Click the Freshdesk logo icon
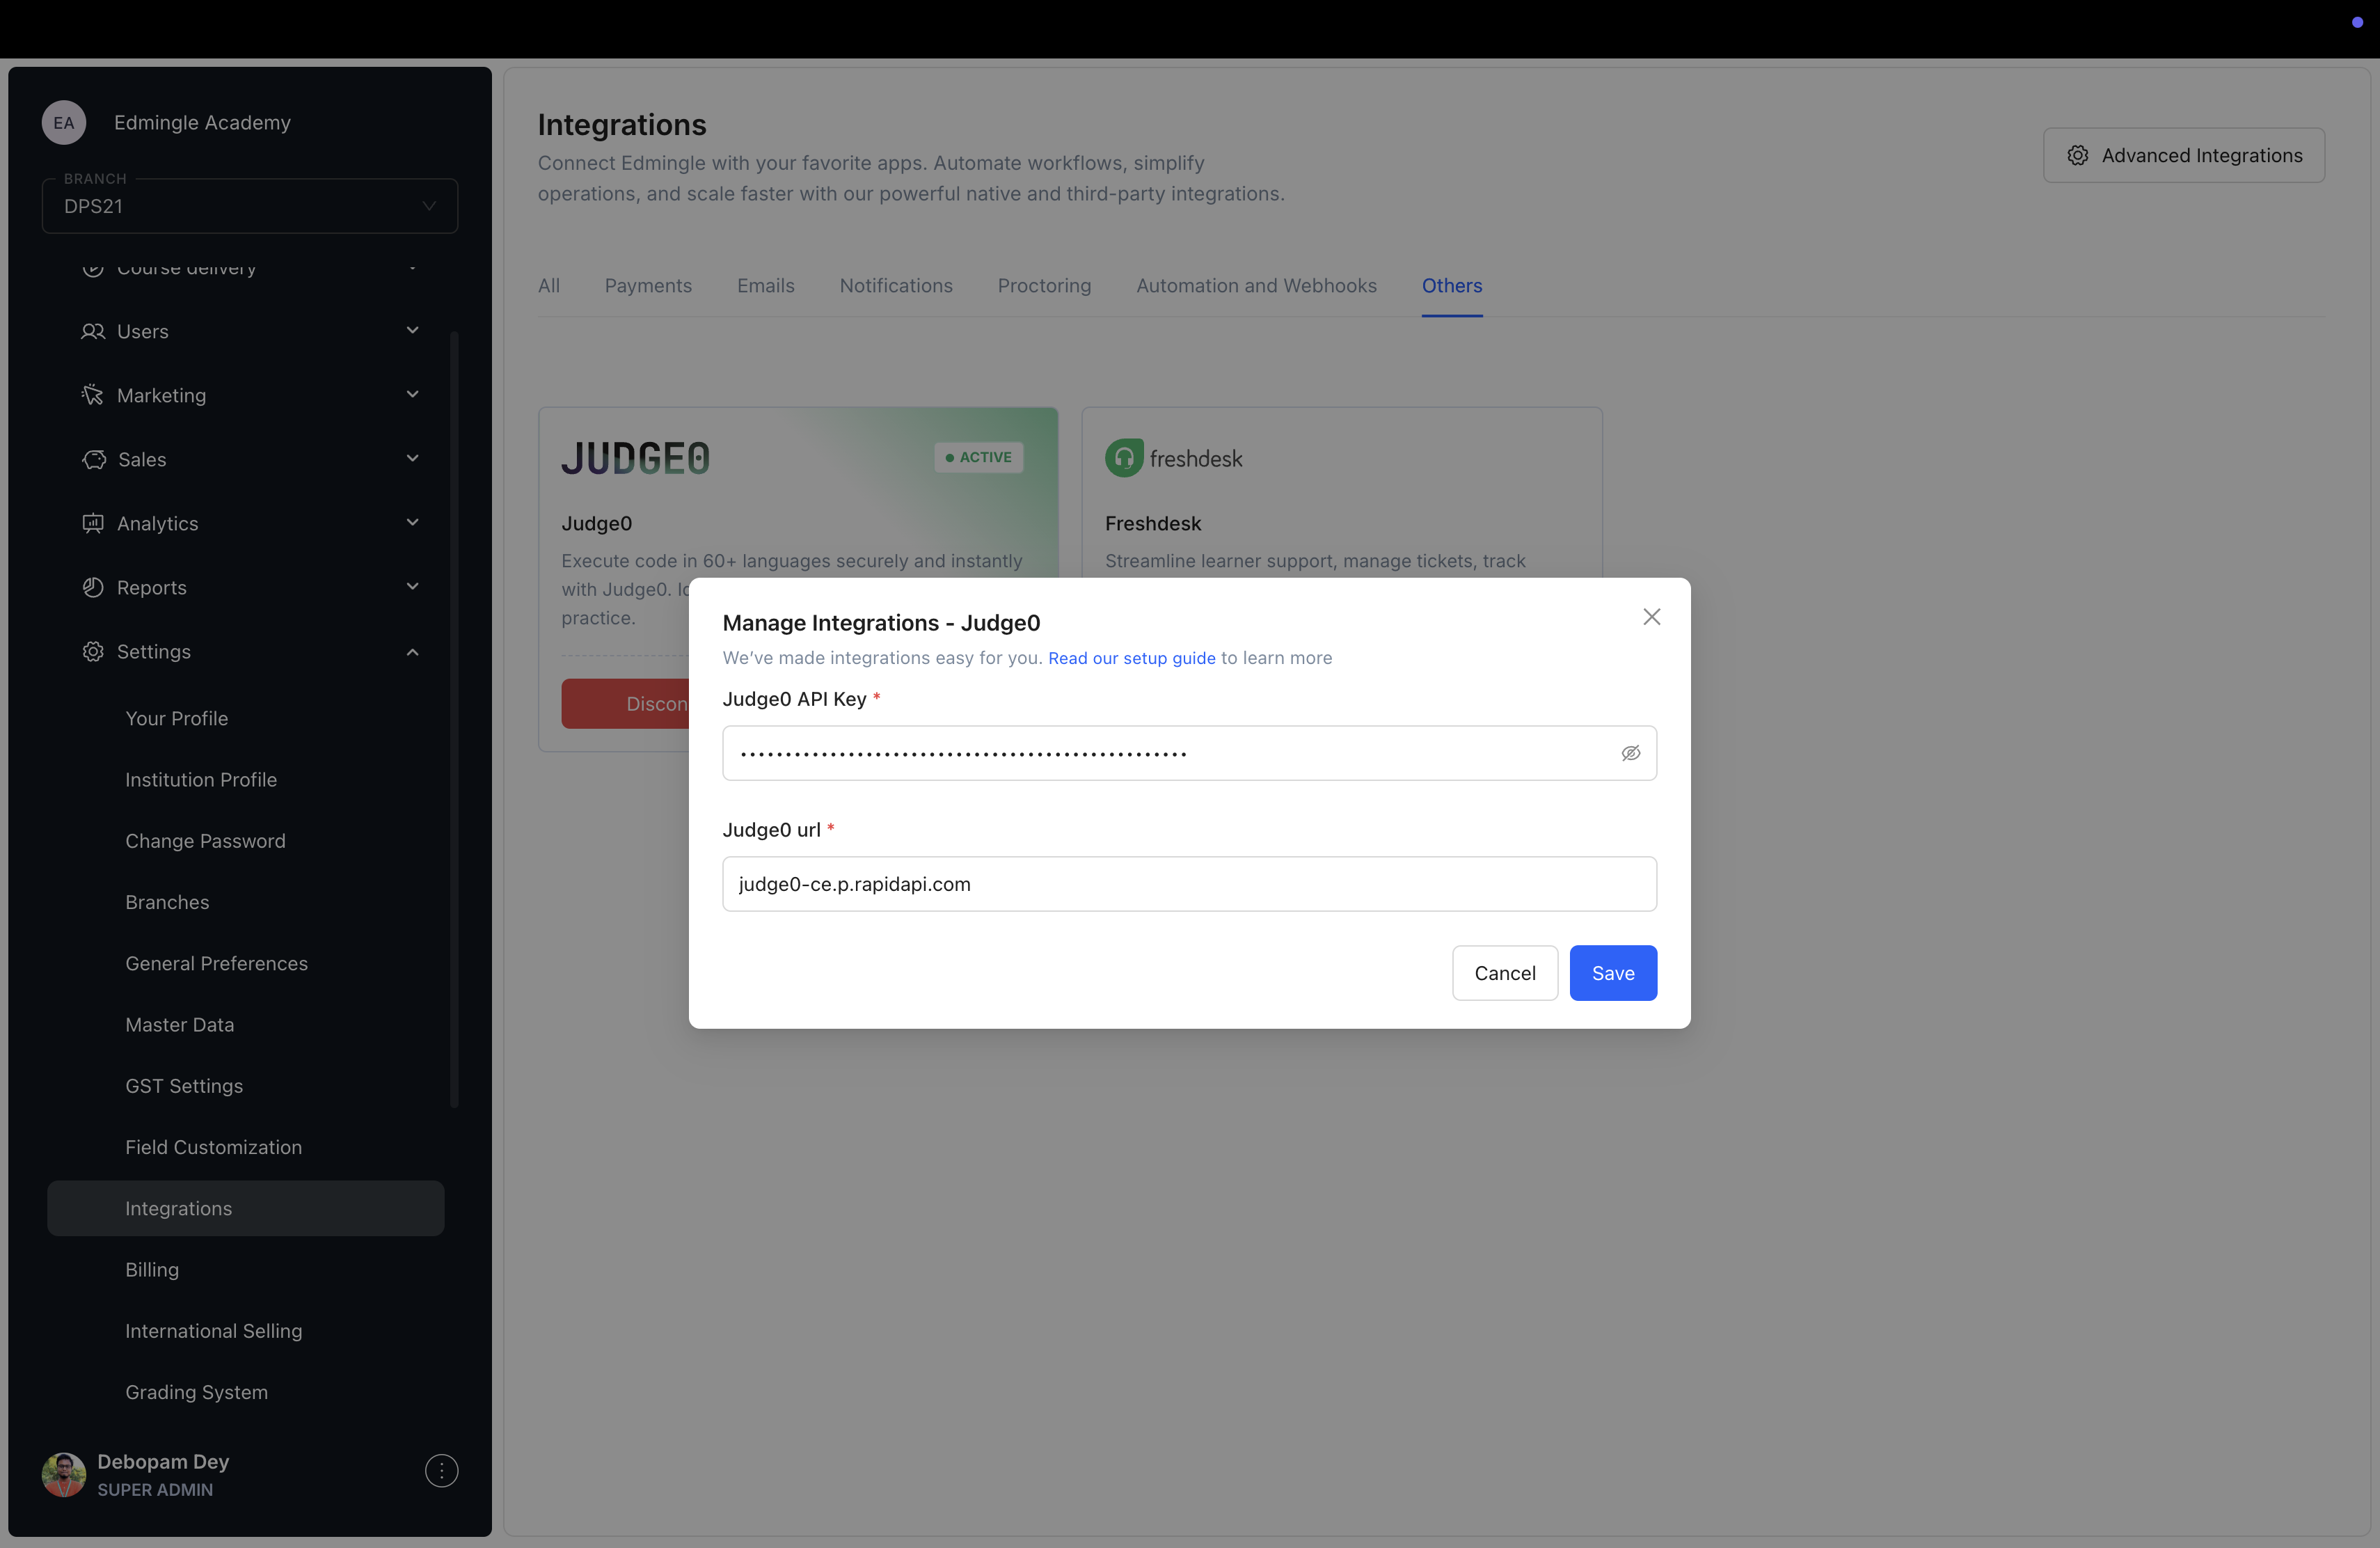Screen dimensions: 2380x1548 click(1124, 458)
